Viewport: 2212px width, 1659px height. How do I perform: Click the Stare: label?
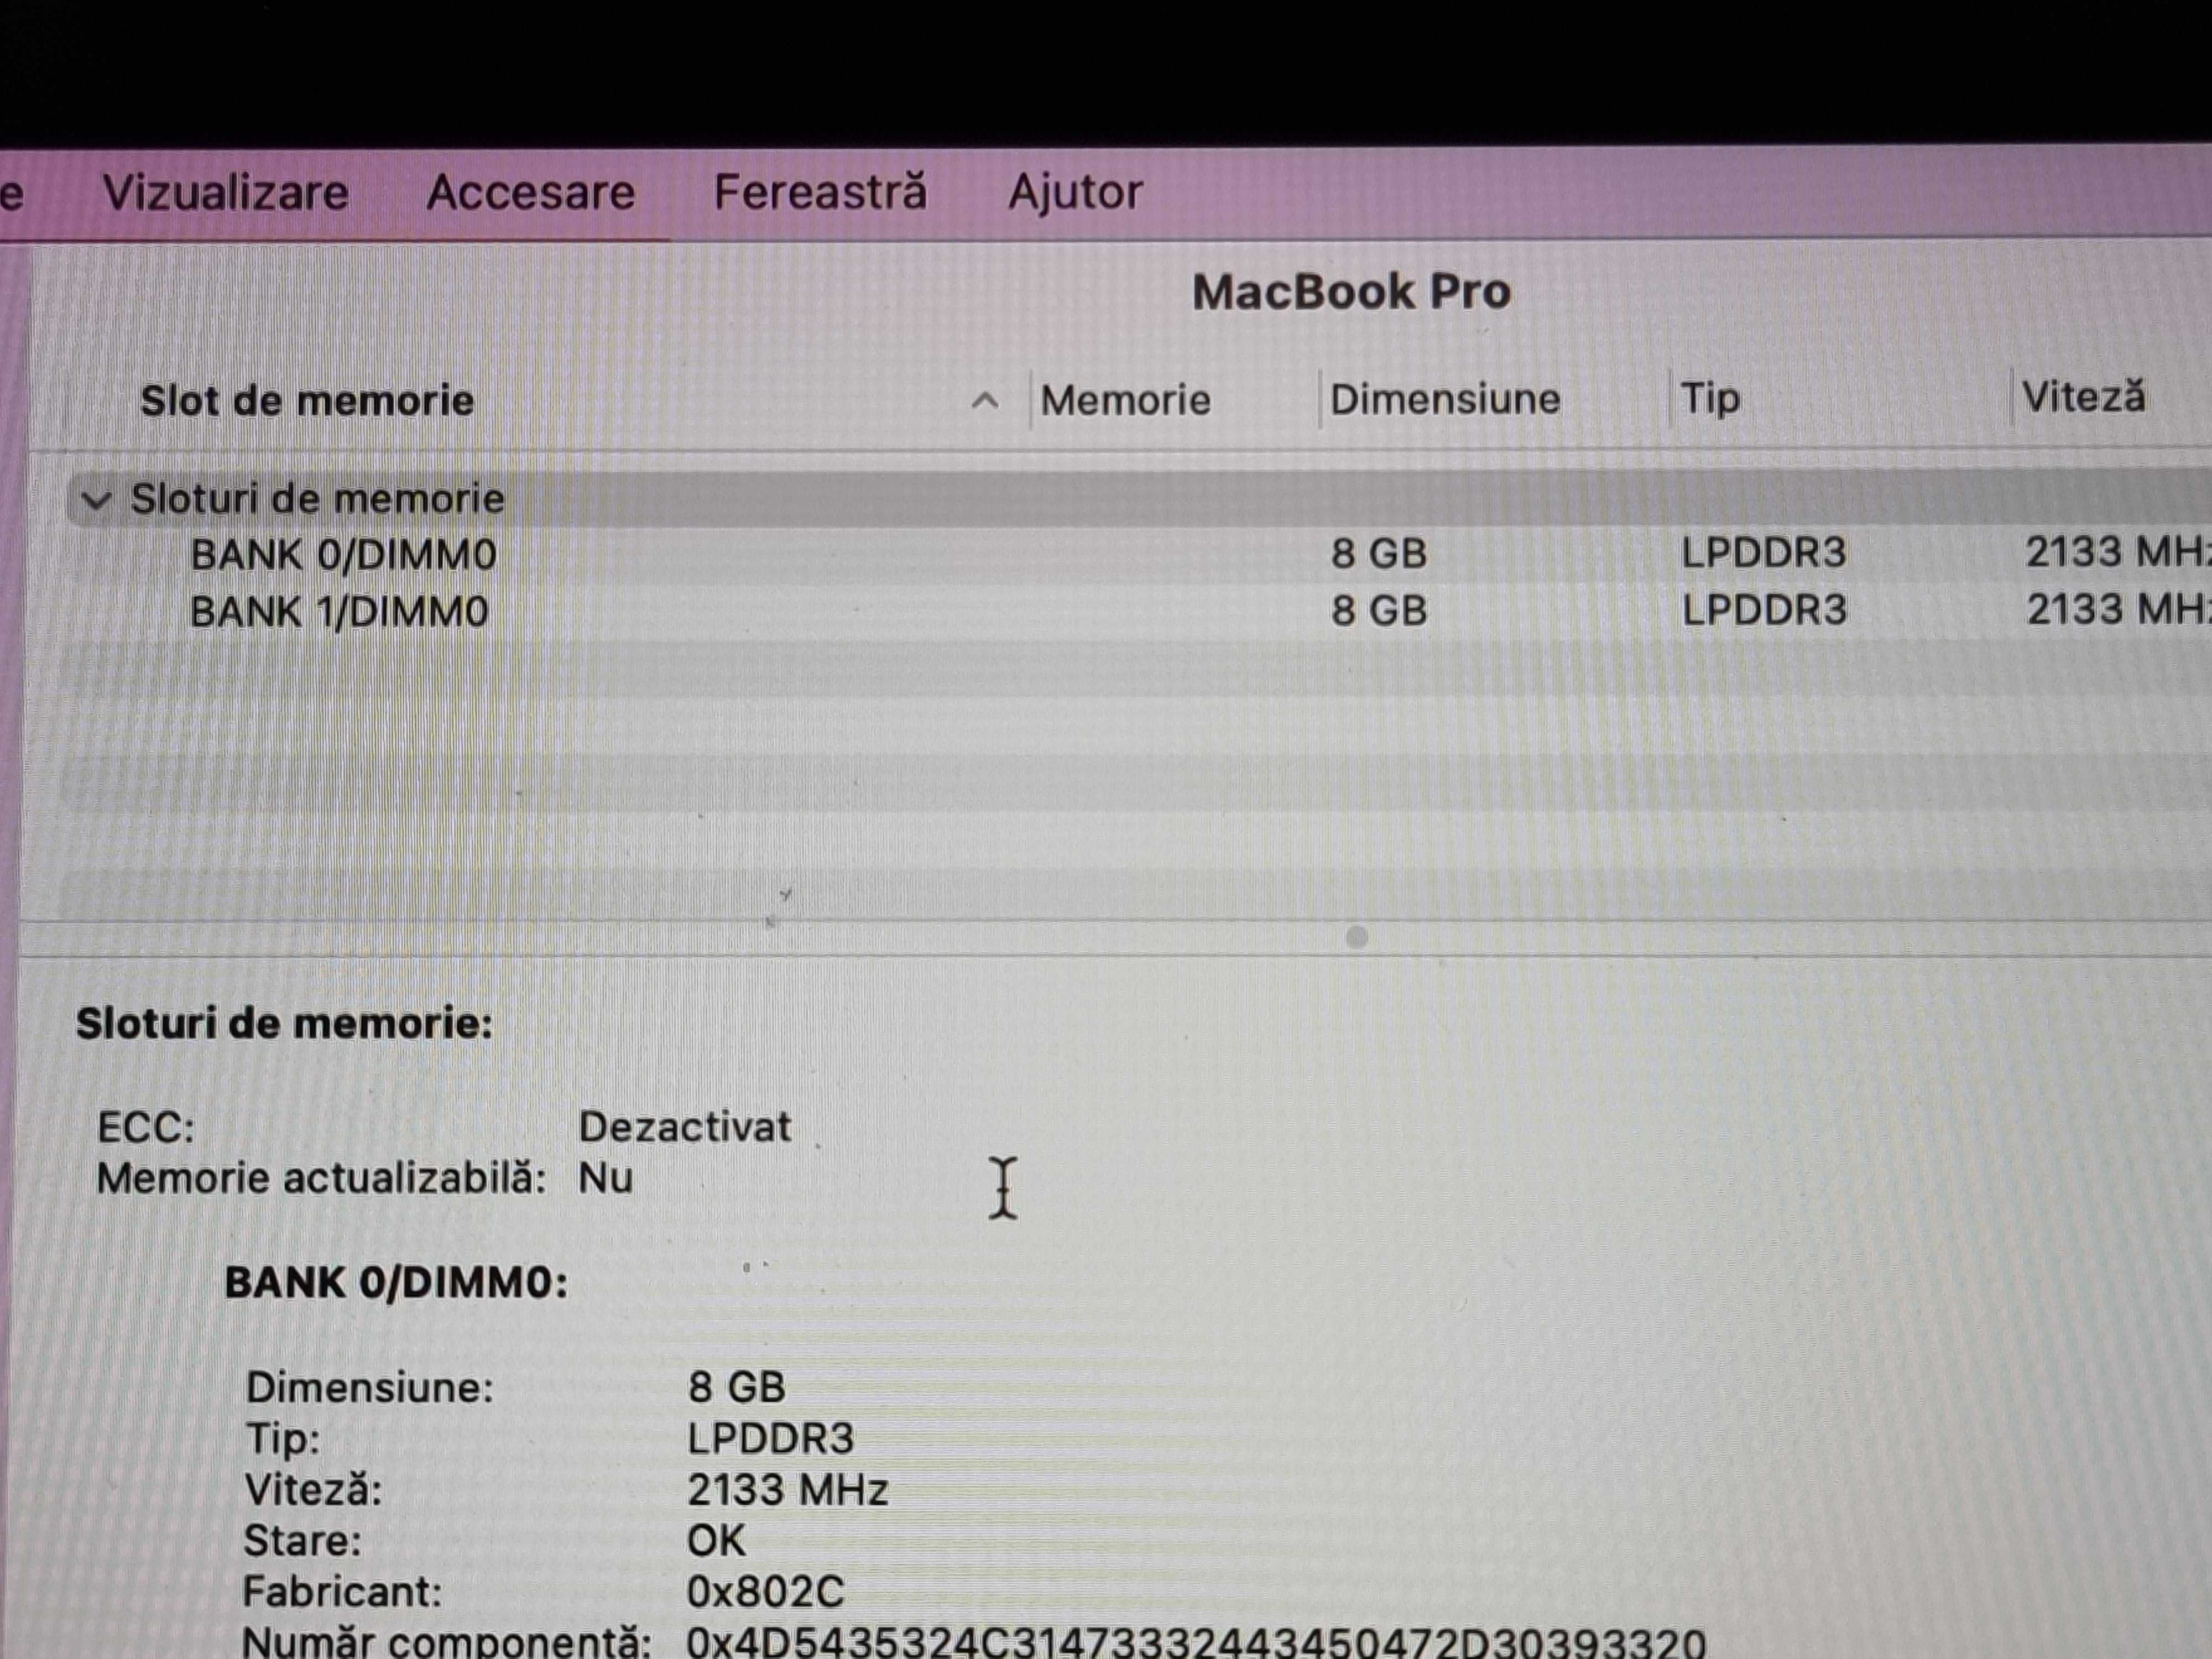point(302,1541)
